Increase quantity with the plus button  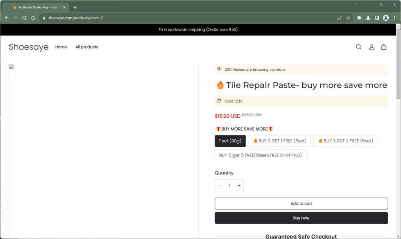239,186
